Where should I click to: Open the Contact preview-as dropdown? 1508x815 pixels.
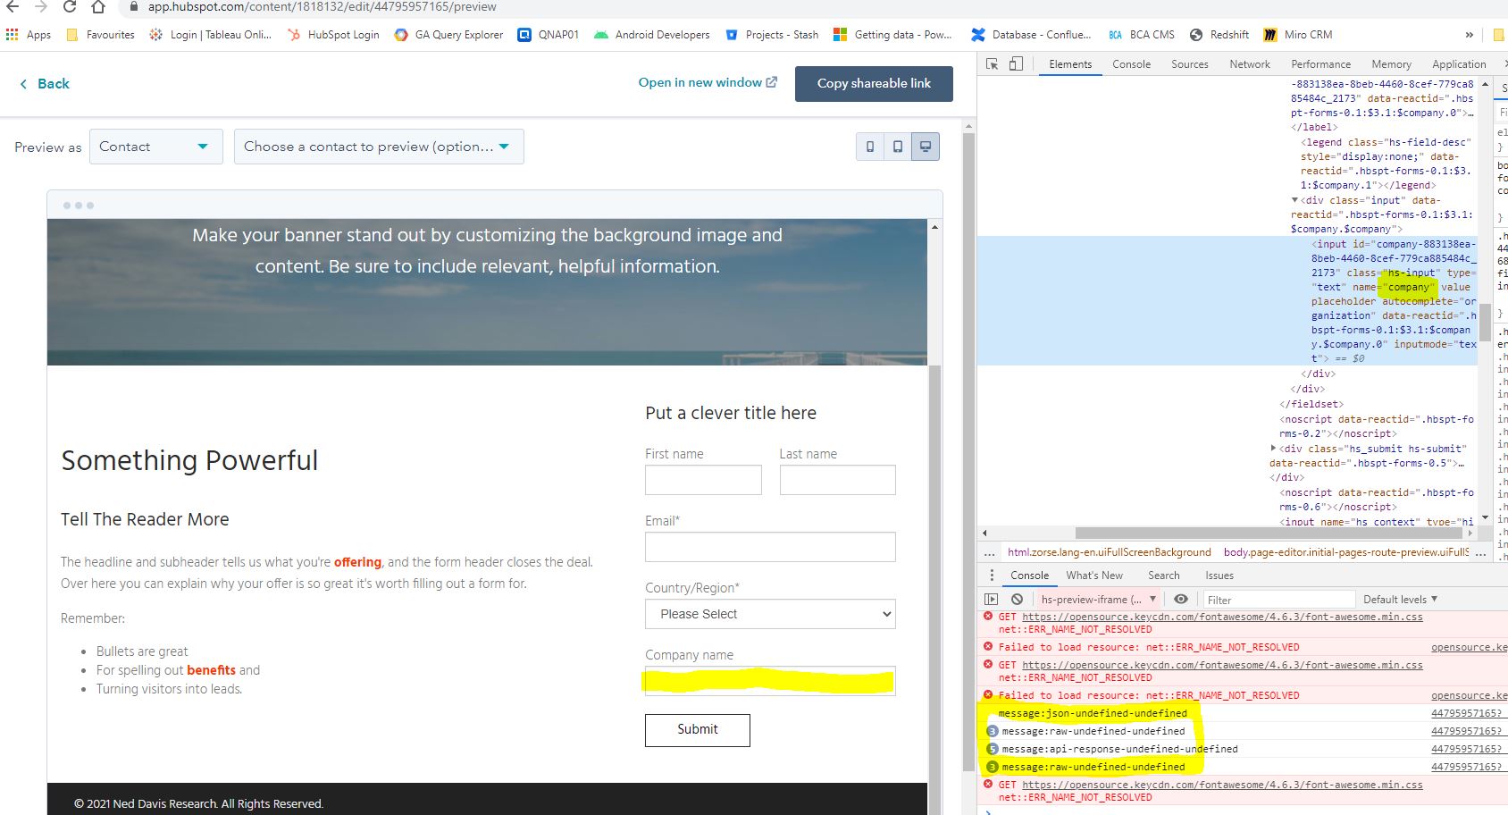(155, 147)
